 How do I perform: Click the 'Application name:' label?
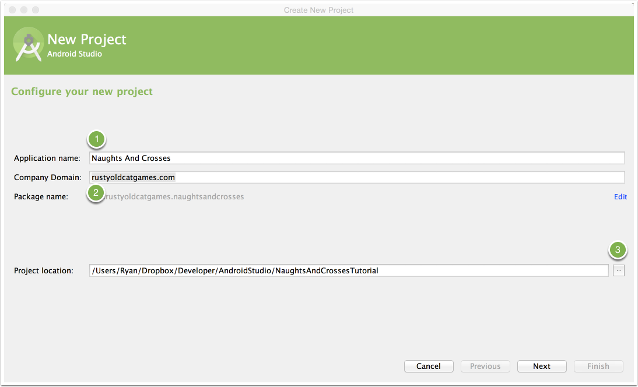pyautogui.click(x=47, y=158)
